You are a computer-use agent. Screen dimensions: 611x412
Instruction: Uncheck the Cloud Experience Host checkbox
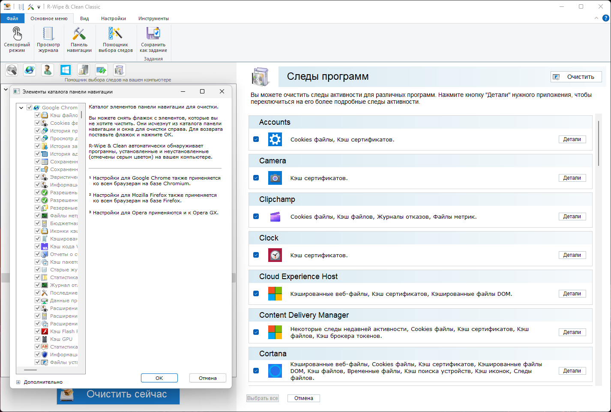[x=256, y=294]
